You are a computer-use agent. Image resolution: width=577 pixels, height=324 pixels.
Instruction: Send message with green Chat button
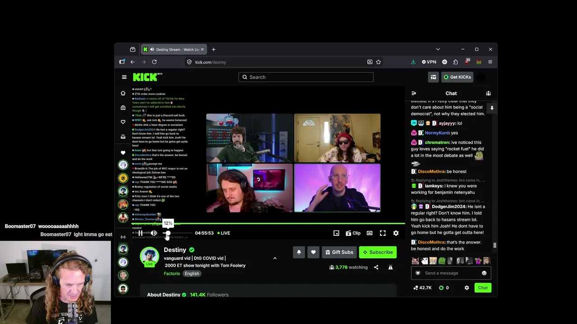[x=483, y=288]
